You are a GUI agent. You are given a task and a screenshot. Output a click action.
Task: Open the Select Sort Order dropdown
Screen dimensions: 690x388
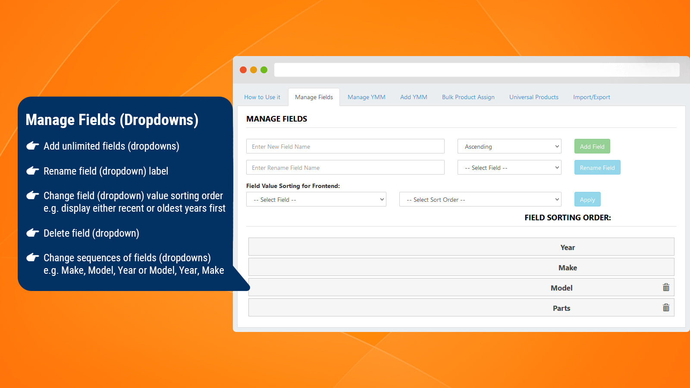(480, 199)
